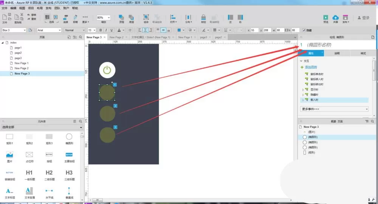Image resolution: width=378 pixels, height=204 pixels.
Task: Toggle the Hidden (隐藏) checkbox
Action: click(304, 30)
